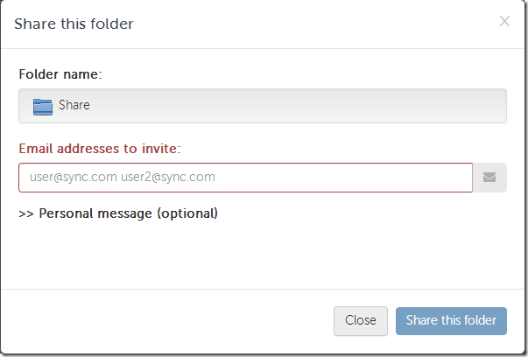Click the Email addresses to invite label

click(x=99, y=148)
